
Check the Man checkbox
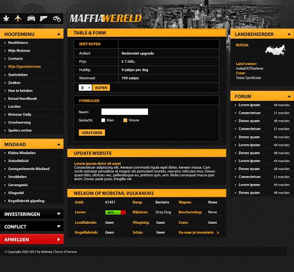point(103,120)
